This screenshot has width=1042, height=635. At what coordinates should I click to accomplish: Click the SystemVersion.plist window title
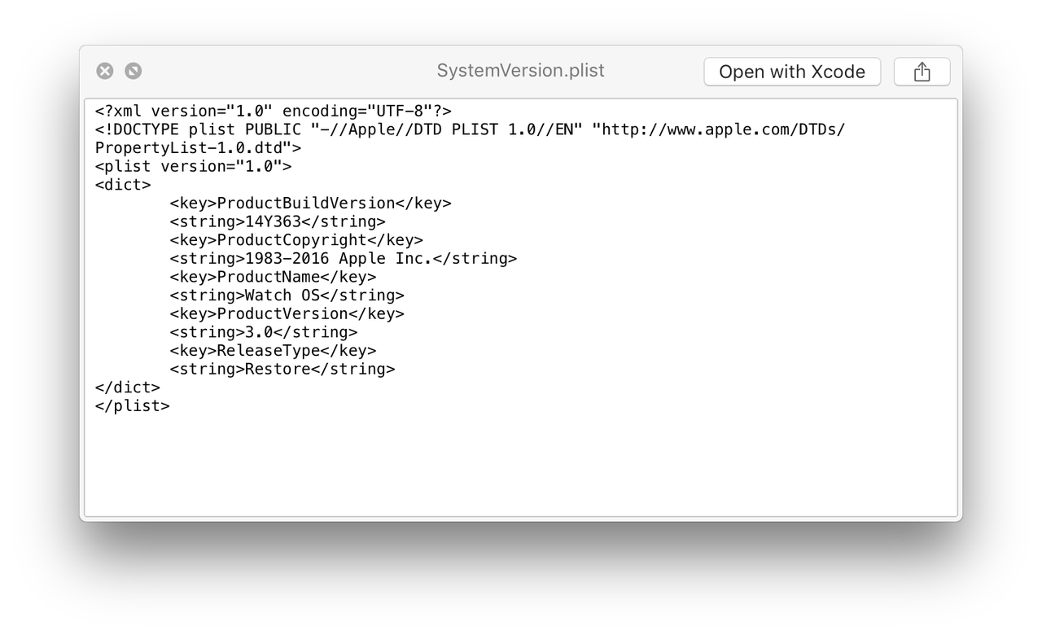520,71
